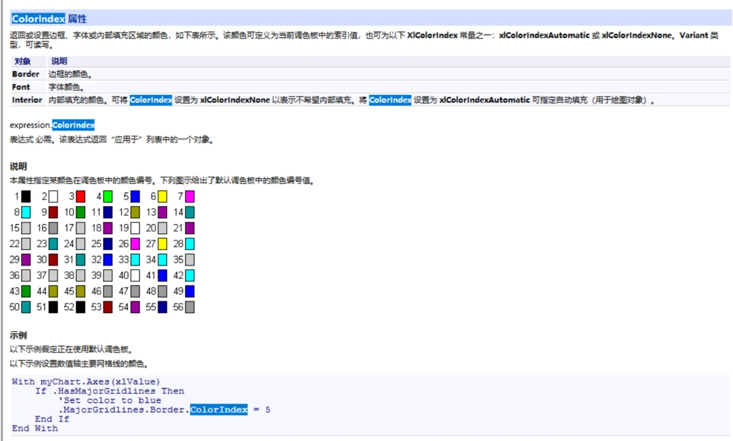Pick the magenta swatch numbered 7
The image size is (733, 441).
click(190, 196)
